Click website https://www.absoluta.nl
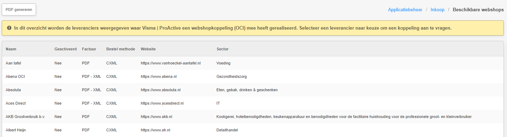 pyautogui.click(x=161, y=90)
